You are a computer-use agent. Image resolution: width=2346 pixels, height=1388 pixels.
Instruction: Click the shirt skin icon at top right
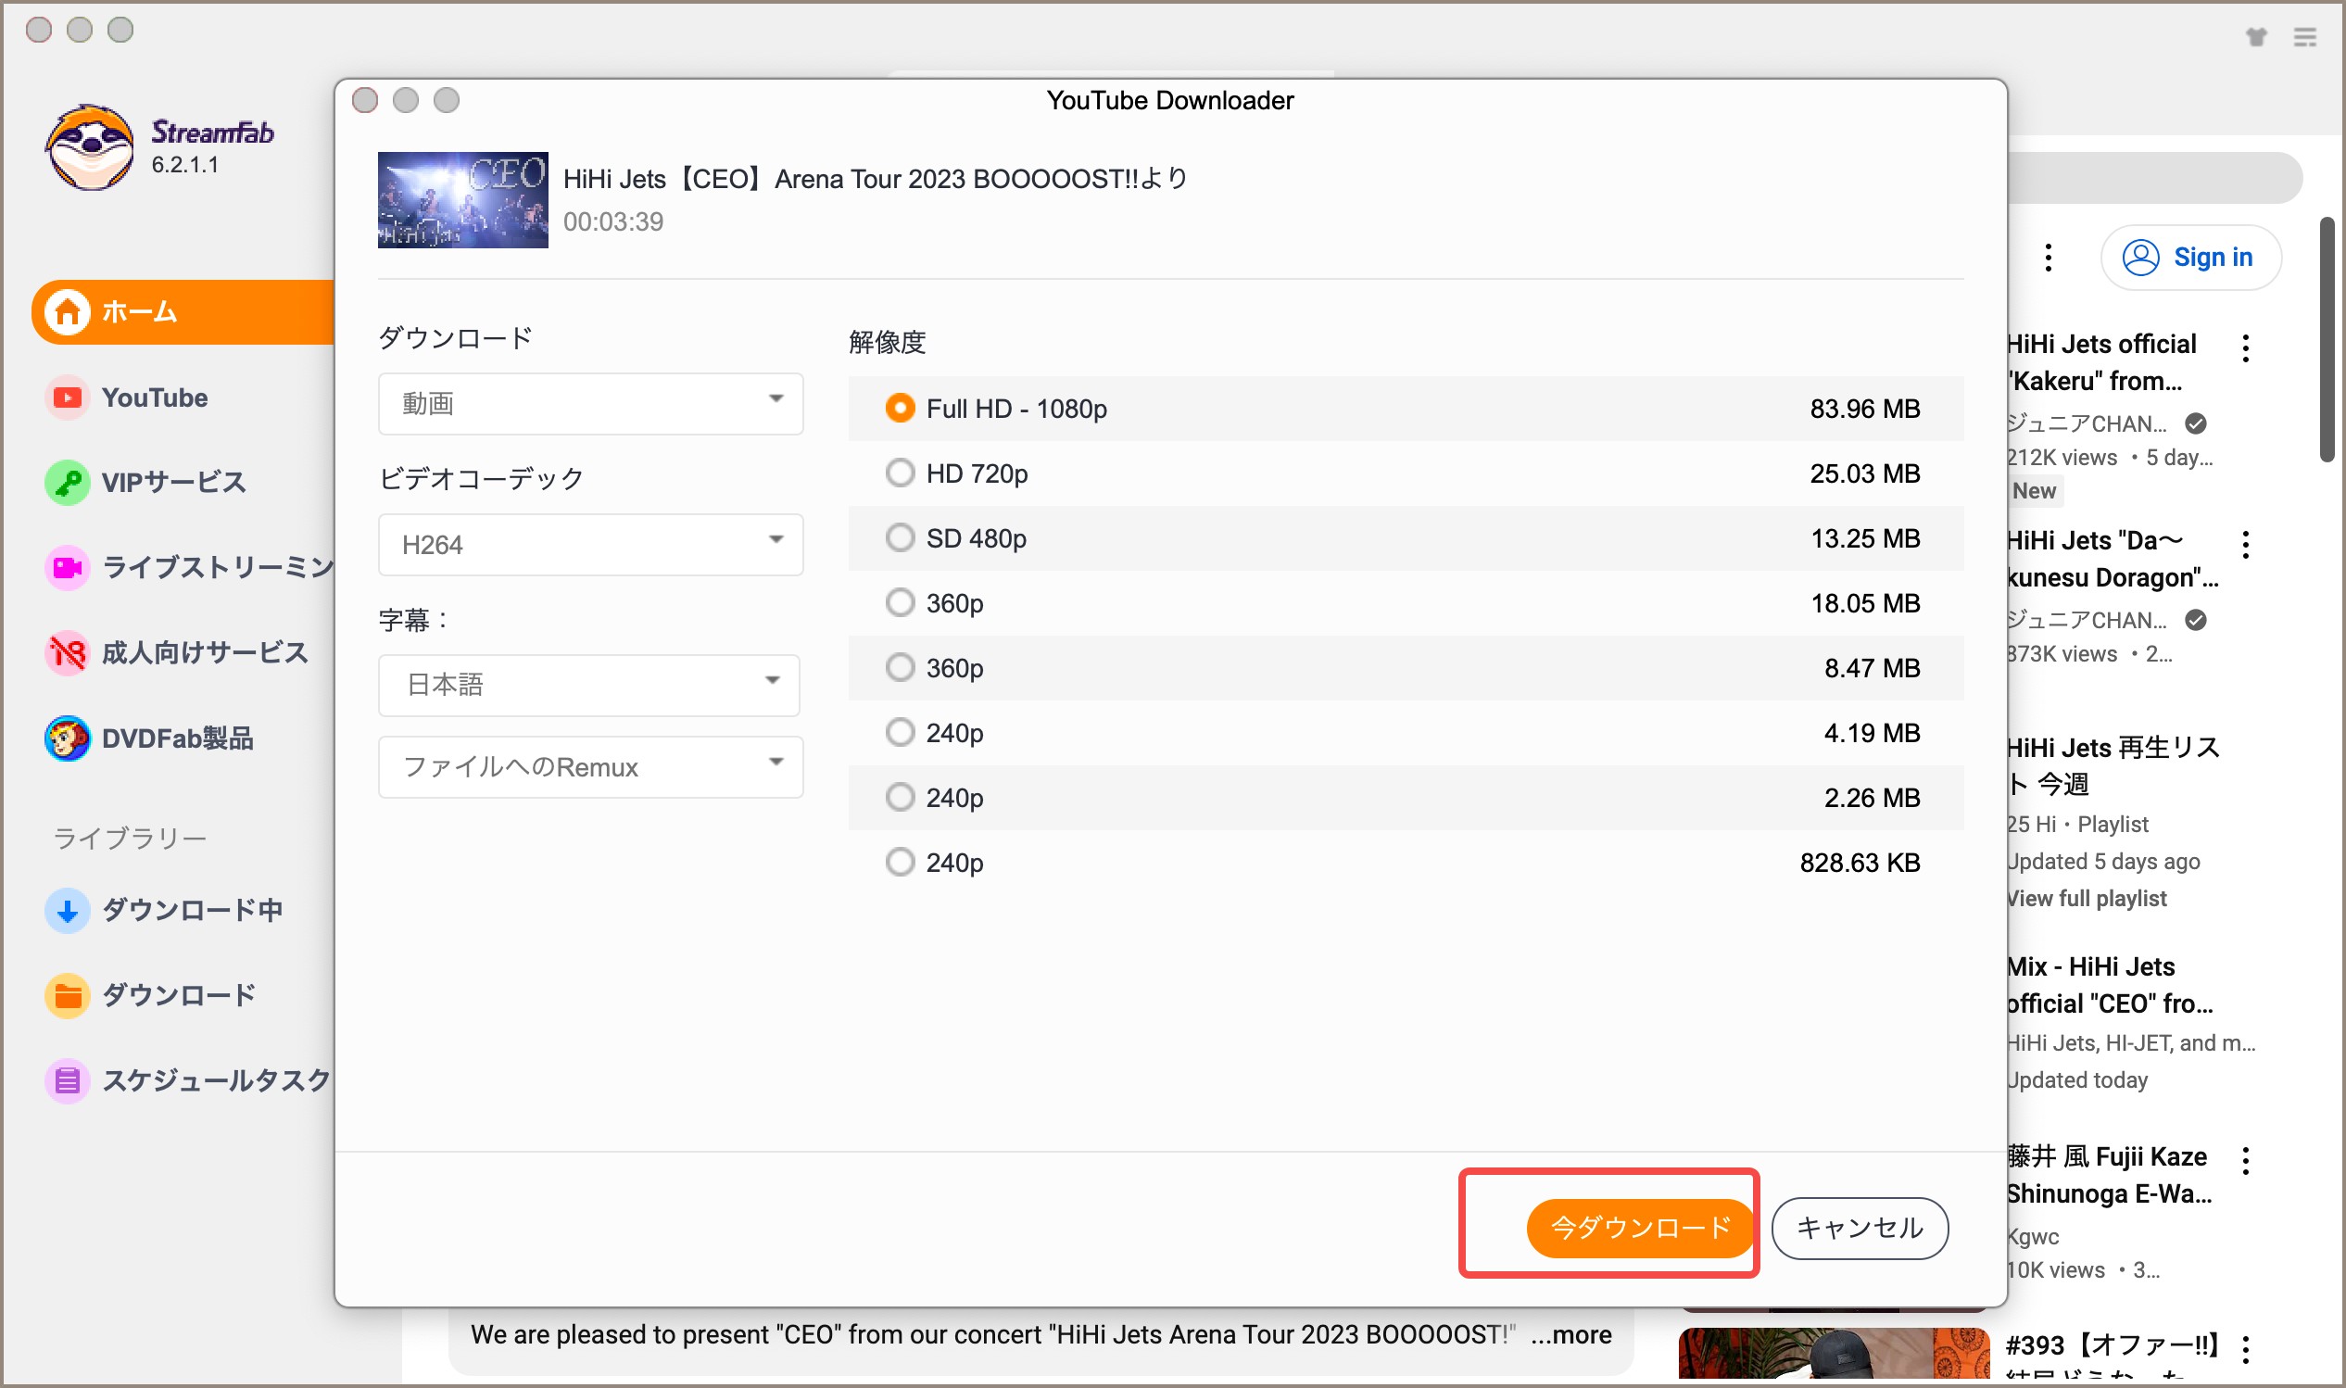pyautogui.click(x=2256, y=36)
